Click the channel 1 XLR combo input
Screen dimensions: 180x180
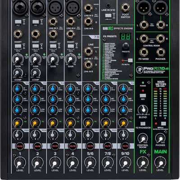[x=20, y=7]
